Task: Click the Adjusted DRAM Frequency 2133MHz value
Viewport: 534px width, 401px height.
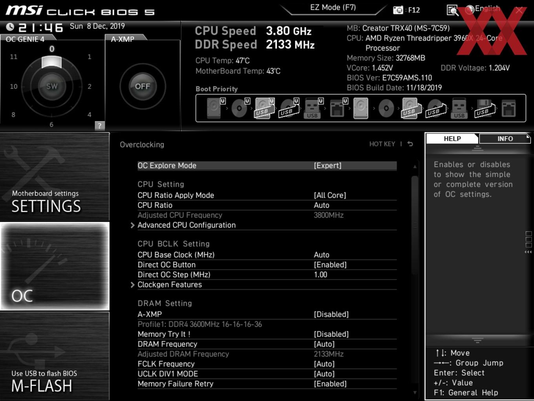Action: point(329,354)
